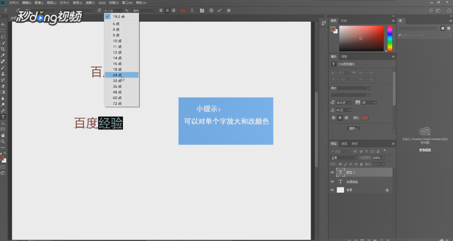
Task: Select the 图层 1 layer thumbnail
Action: pyautogui.click(x=341, y=173)
